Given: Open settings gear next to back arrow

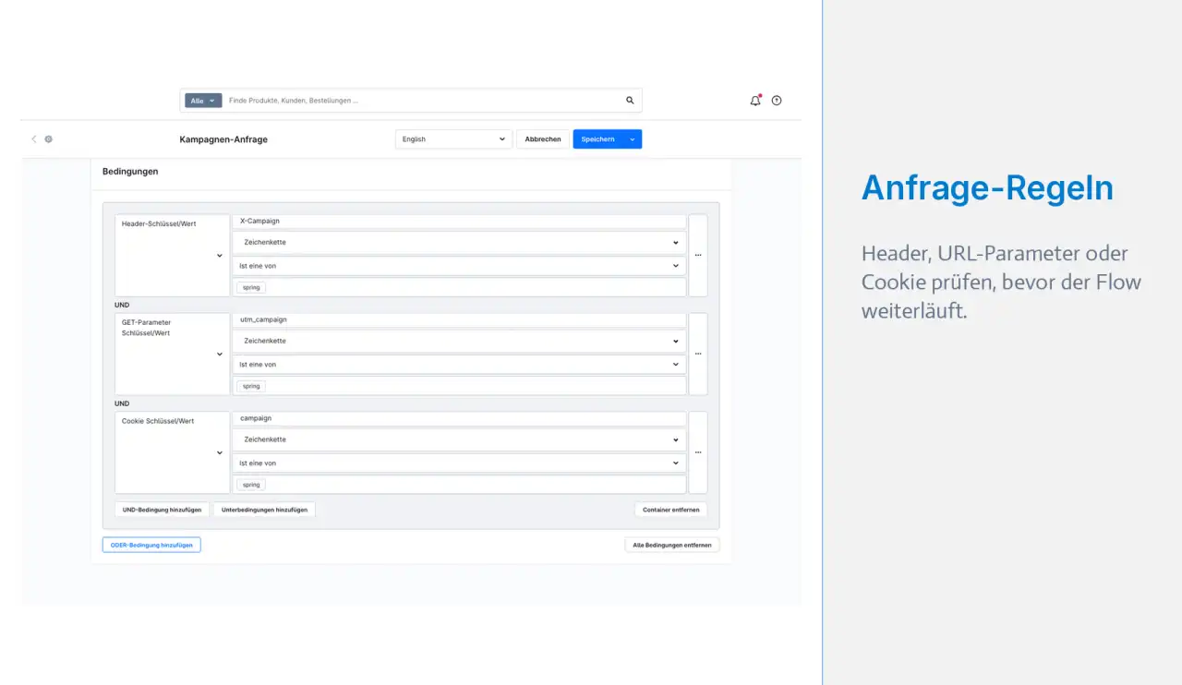Looking at the screenshot, I should point(49,139).
